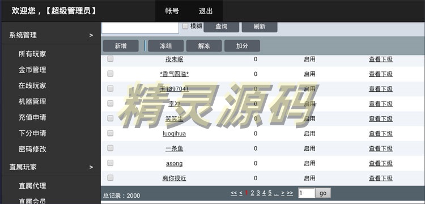Viewport: 425px width, 204px height.
Task: Check the box for 离你很近
Action: [x=110, y=178]
